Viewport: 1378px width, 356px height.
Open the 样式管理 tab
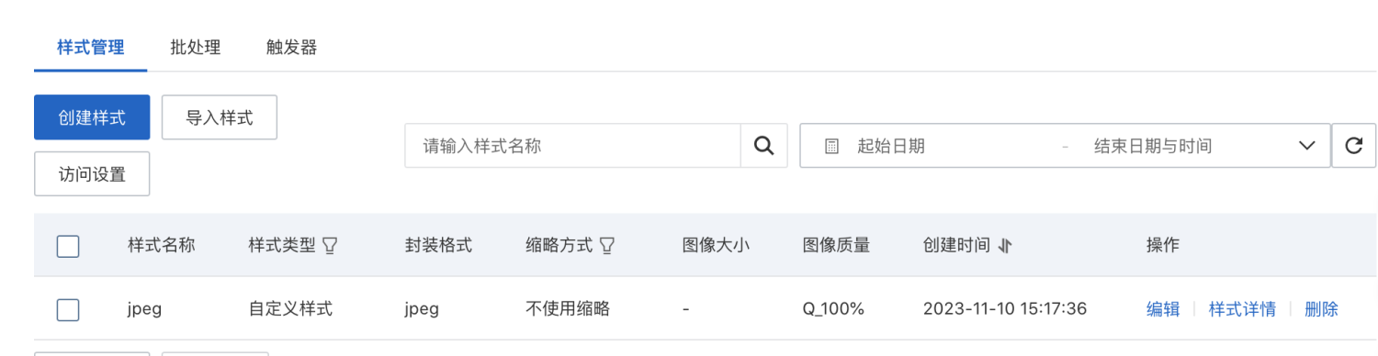pyautogui.click(x=91, y=48)
